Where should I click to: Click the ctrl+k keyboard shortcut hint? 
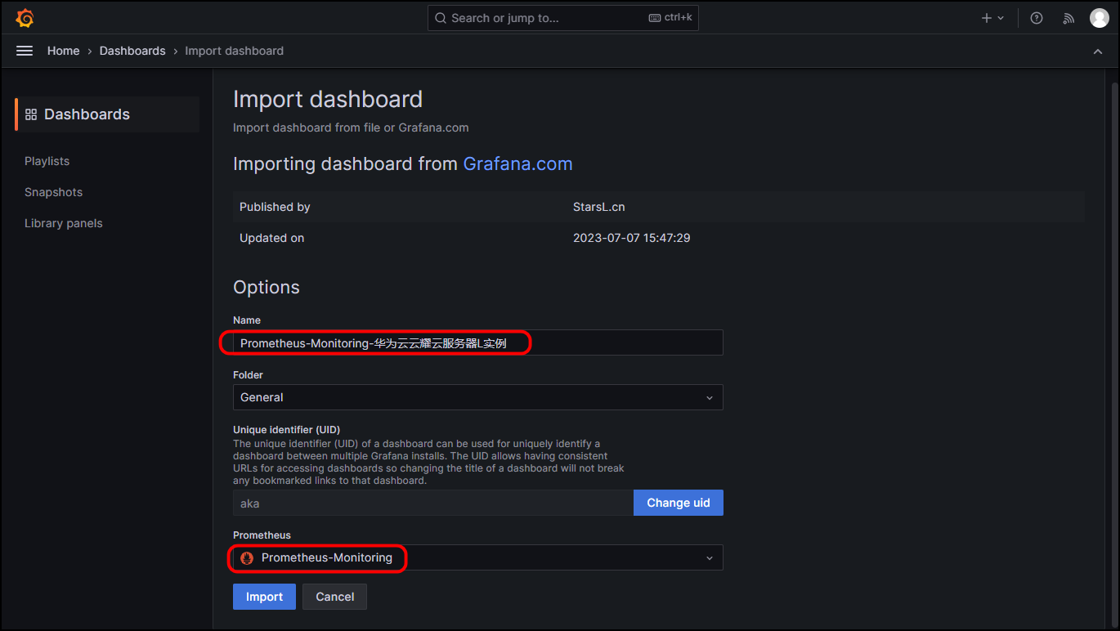point(670,18)
